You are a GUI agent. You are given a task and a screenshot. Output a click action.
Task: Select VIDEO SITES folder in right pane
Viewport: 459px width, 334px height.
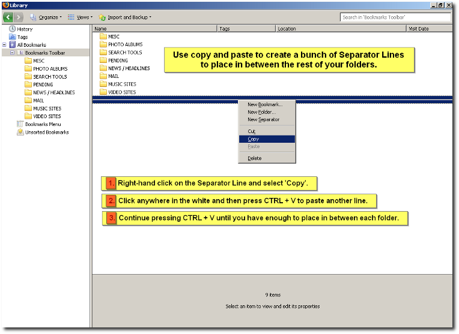(121, 92)
